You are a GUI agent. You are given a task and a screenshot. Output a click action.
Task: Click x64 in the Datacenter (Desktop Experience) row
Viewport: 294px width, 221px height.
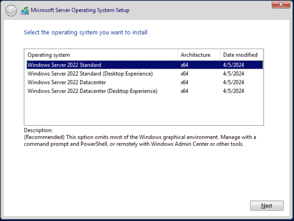coord(184,91)
